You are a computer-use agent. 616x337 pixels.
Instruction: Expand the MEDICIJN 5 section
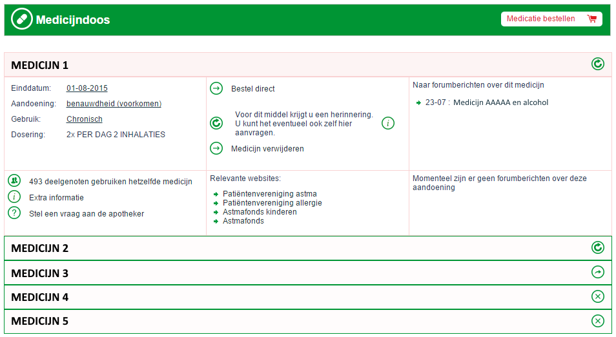pyautogui.click(x=308, y=322)
